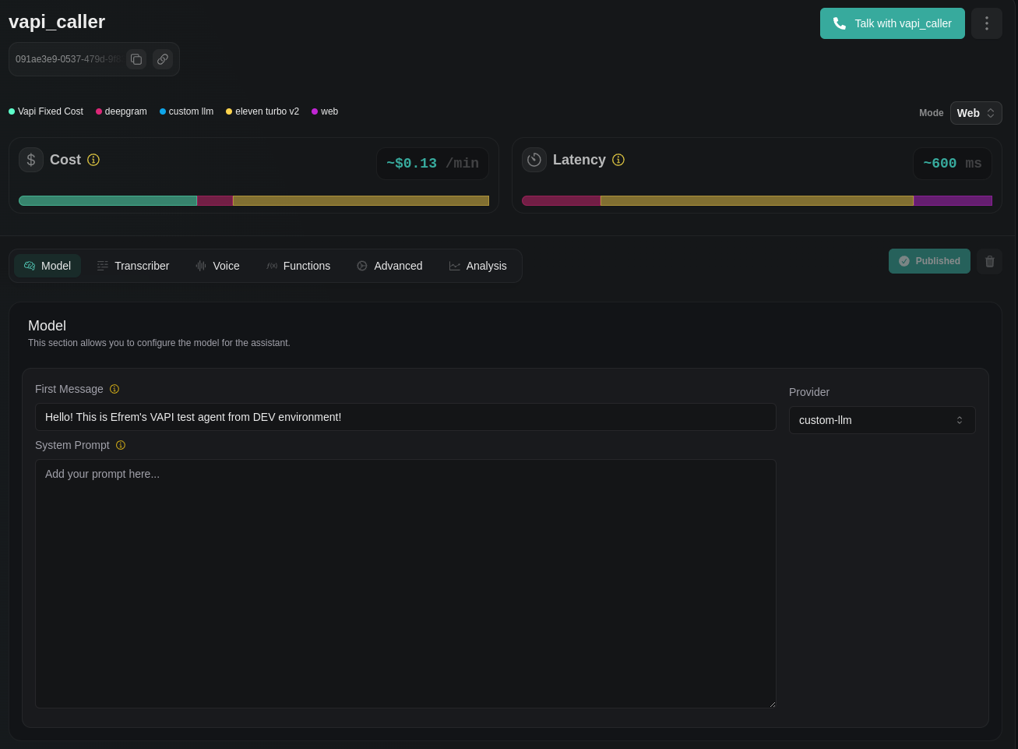The width and height of the screenshot is (1018, 749).
Task: Open the Provider custom-llm dropdown
Action: (882, 420)
